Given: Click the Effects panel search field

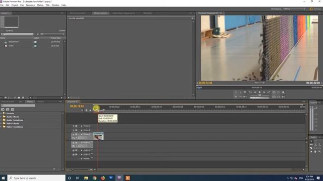Looking at the screenshot, I should point(18,106).
